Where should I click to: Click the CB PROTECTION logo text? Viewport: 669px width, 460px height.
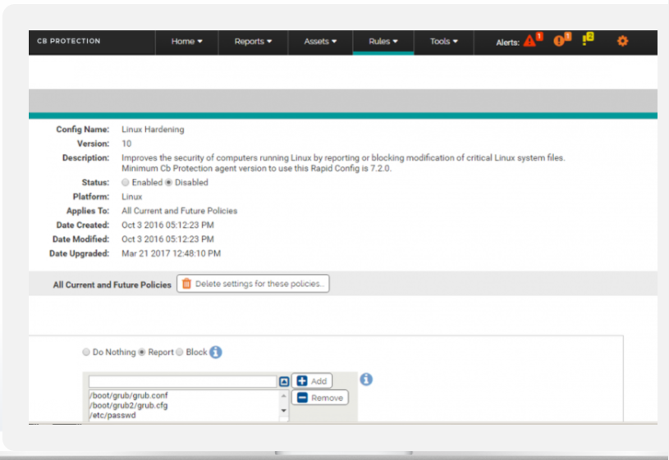[69, 41]
